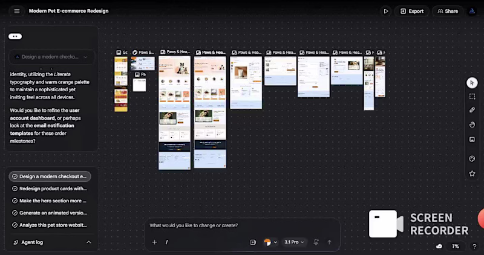Select the marquee selection tool
Image resolution: width=484 pixels, height=255 pixels.
(472, 97)
